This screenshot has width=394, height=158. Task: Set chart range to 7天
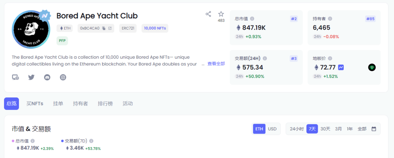pyautogui.click(x=312, y=129)
